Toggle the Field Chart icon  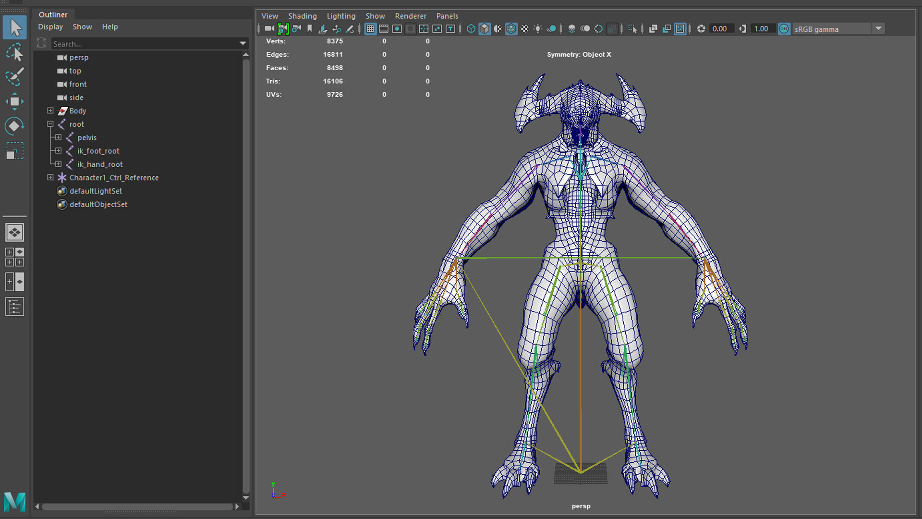424,29
